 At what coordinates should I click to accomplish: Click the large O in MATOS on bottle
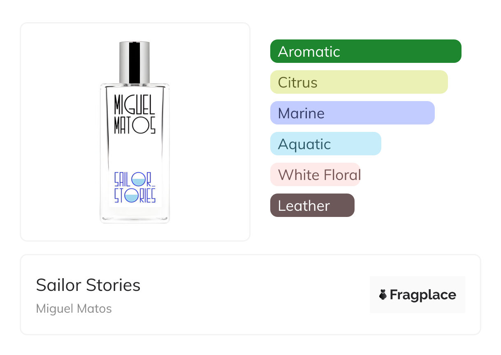pyautogui.click(x=140, y=125)
